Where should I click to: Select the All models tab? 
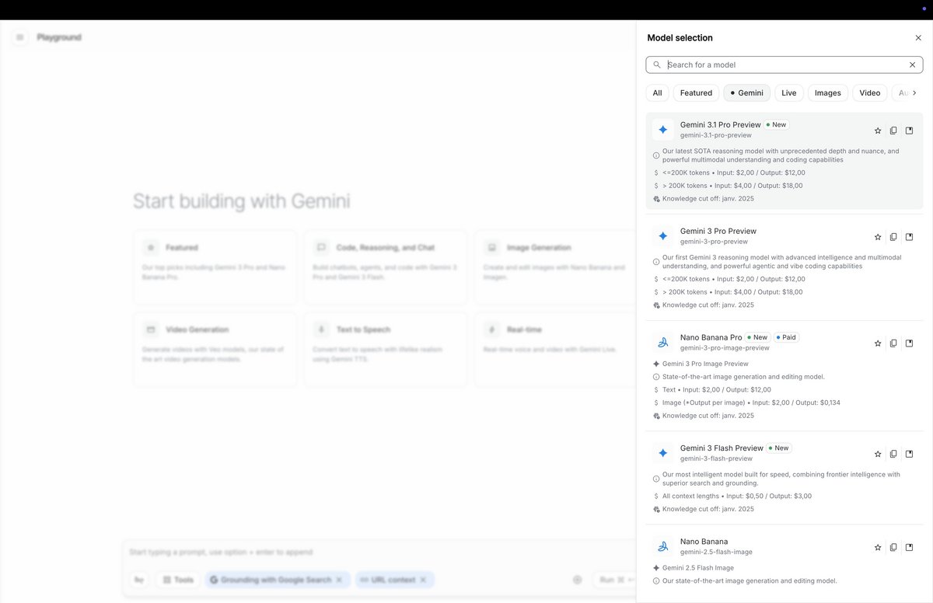point(657,92)
